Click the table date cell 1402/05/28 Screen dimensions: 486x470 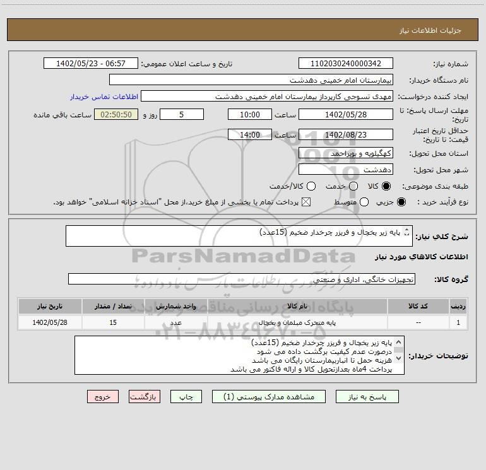pyautogui.click(x=50, y=322)
